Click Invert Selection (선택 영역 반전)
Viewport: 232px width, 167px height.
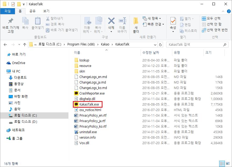215,30
